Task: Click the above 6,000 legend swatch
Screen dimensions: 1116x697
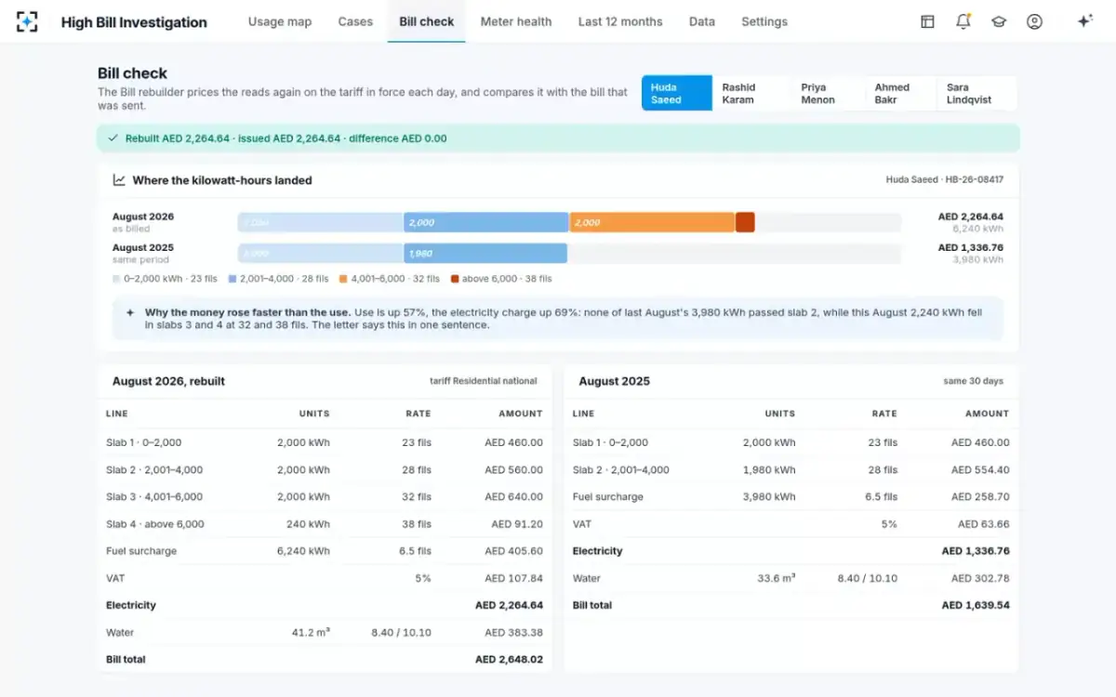Action: pyautogui.click(x=455, y=279)
